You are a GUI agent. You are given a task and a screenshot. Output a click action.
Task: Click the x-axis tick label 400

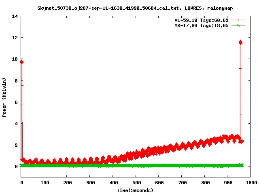click(x=114, y=183)
